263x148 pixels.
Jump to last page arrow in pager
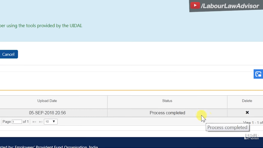coord(41,122)
